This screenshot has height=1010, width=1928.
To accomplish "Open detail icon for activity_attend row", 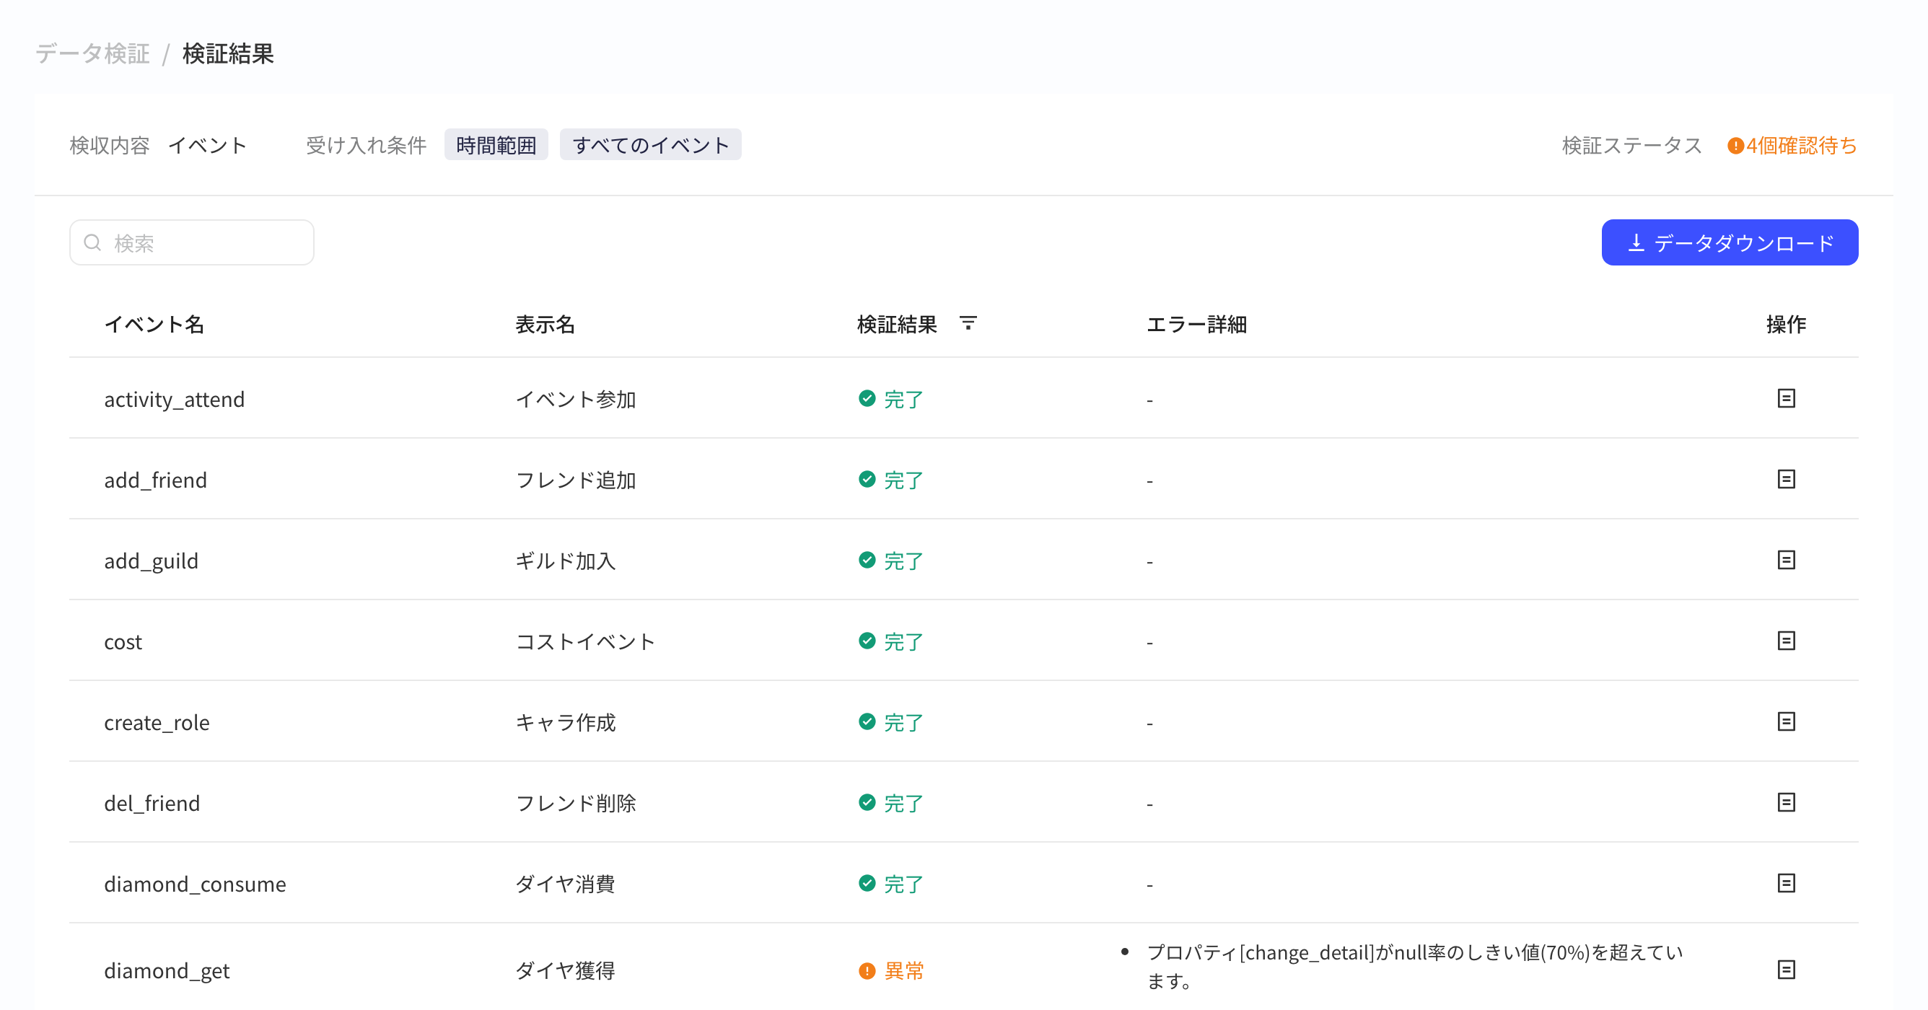I will pyautogui.click(x=1786, y=398).
